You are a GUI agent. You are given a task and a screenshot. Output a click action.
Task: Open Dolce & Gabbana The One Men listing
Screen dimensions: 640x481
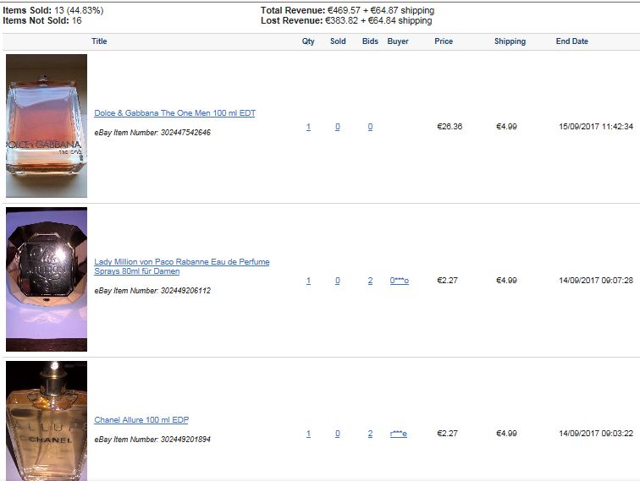pyautogui.click(x=174, y=113)
